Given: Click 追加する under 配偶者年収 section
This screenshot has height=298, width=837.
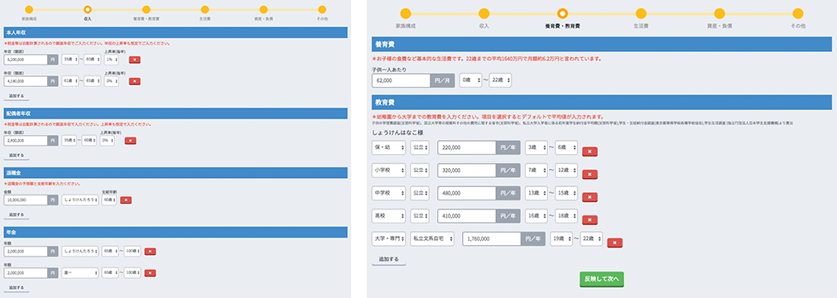Looking at the screenshot, I should click(17, 156).
